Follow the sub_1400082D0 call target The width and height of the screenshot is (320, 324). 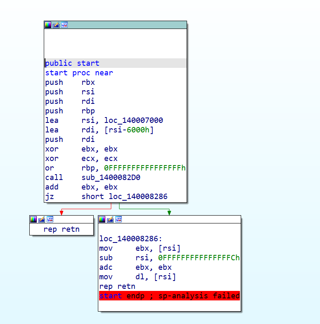[111, 177]
